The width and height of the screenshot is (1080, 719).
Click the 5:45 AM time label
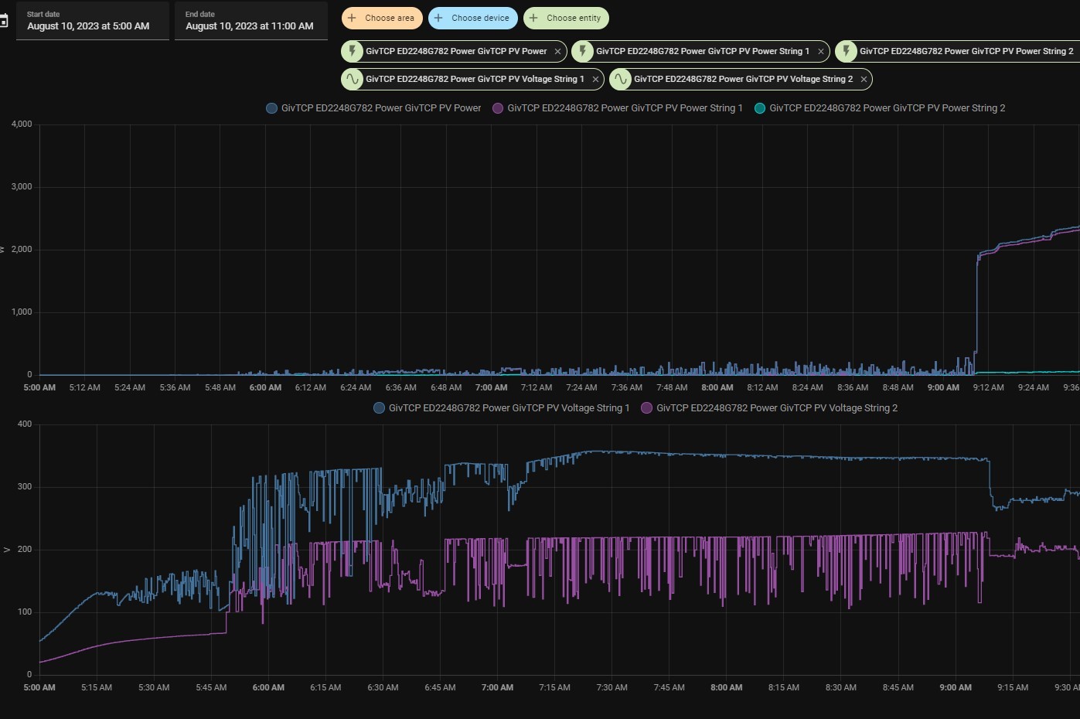211,688
